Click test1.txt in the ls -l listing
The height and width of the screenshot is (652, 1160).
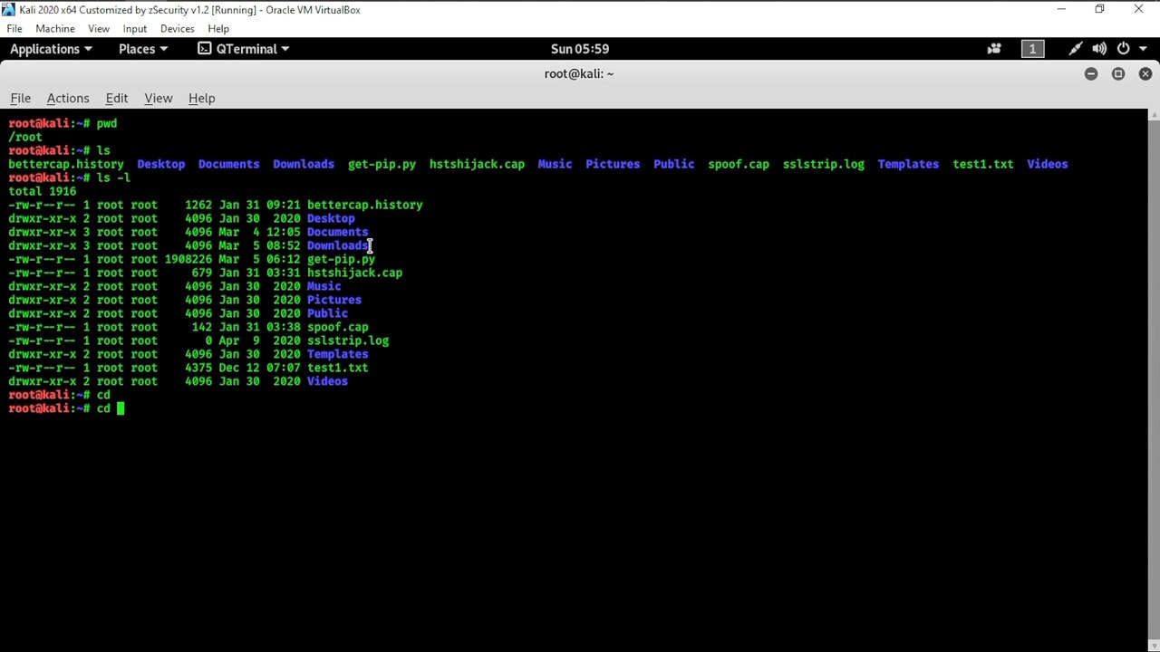[337, 368]
